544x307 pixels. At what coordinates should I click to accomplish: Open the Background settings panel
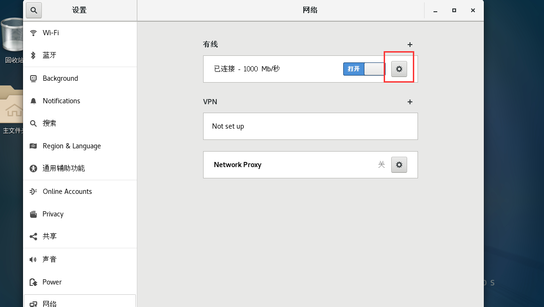80,78
